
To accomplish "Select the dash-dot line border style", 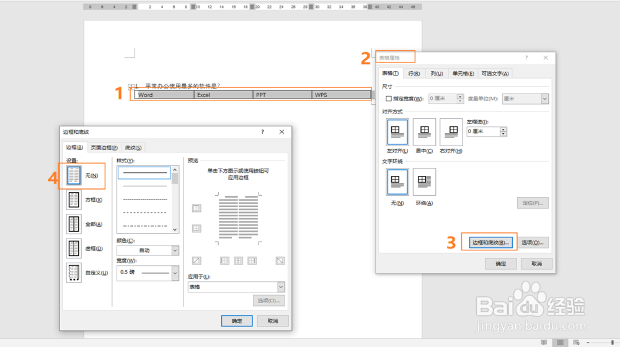I will pos(144,226).
